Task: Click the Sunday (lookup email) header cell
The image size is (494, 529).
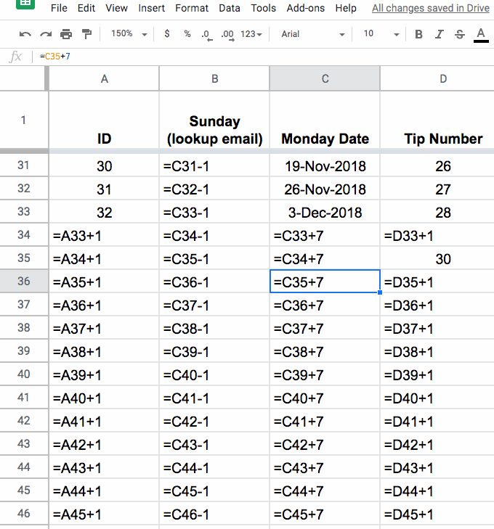Action: click(214, 120)
